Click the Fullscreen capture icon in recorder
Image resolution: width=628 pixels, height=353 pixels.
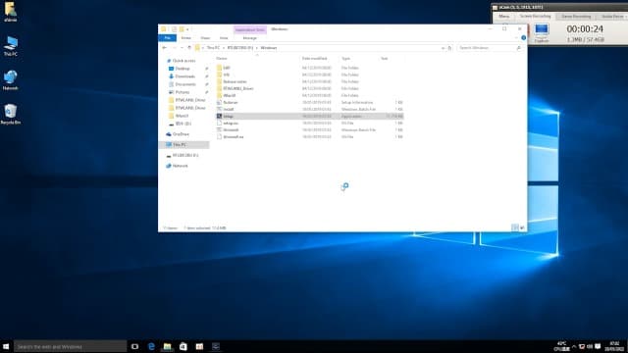541,32
